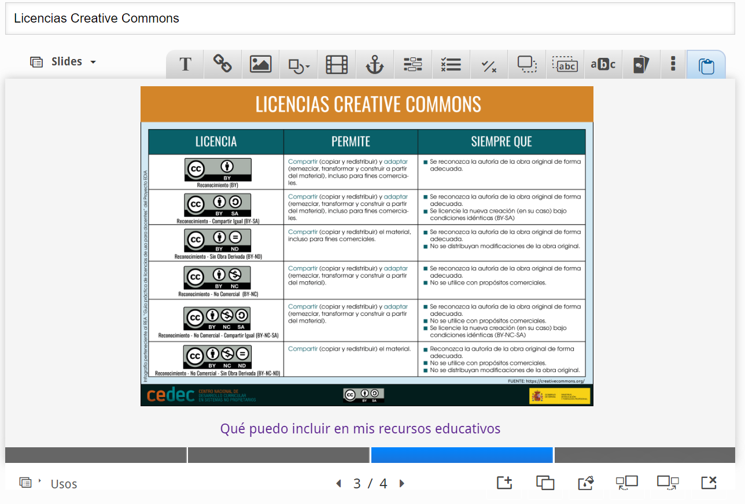Image resolution: width=745 pixels, height=504 pixels.
Task: Click the Usos slide title
Action: [64, 484]
